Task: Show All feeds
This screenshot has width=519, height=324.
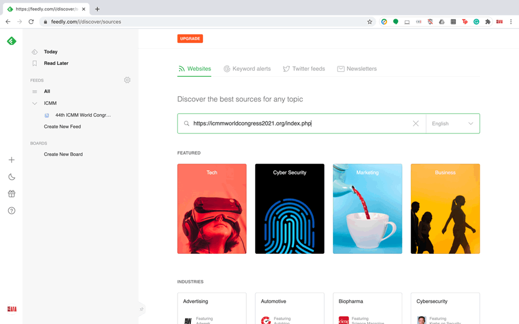Action: tap(47, 91)
